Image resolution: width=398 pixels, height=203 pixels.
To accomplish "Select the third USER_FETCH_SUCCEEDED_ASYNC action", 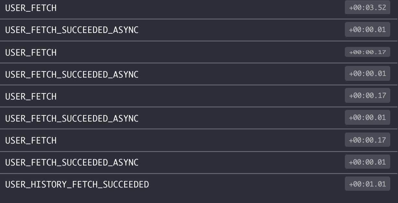I will coord(199,118).
